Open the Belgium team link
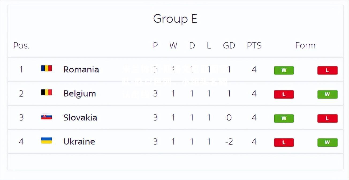Viewport: 349px width, 180px height. click(x=79, y=94)
